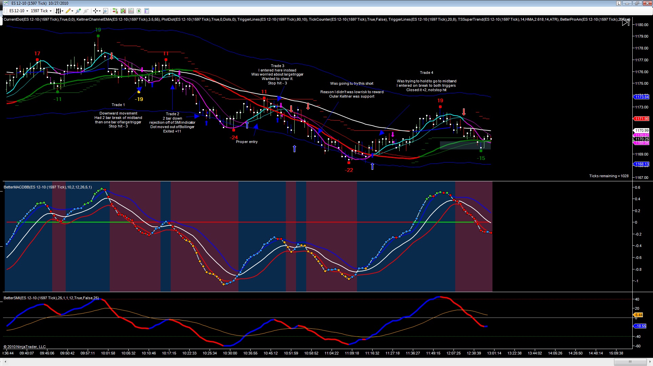The image size is (653, 366).
Task: Select the crosshair cursor tool
Action: click(96, 11)
